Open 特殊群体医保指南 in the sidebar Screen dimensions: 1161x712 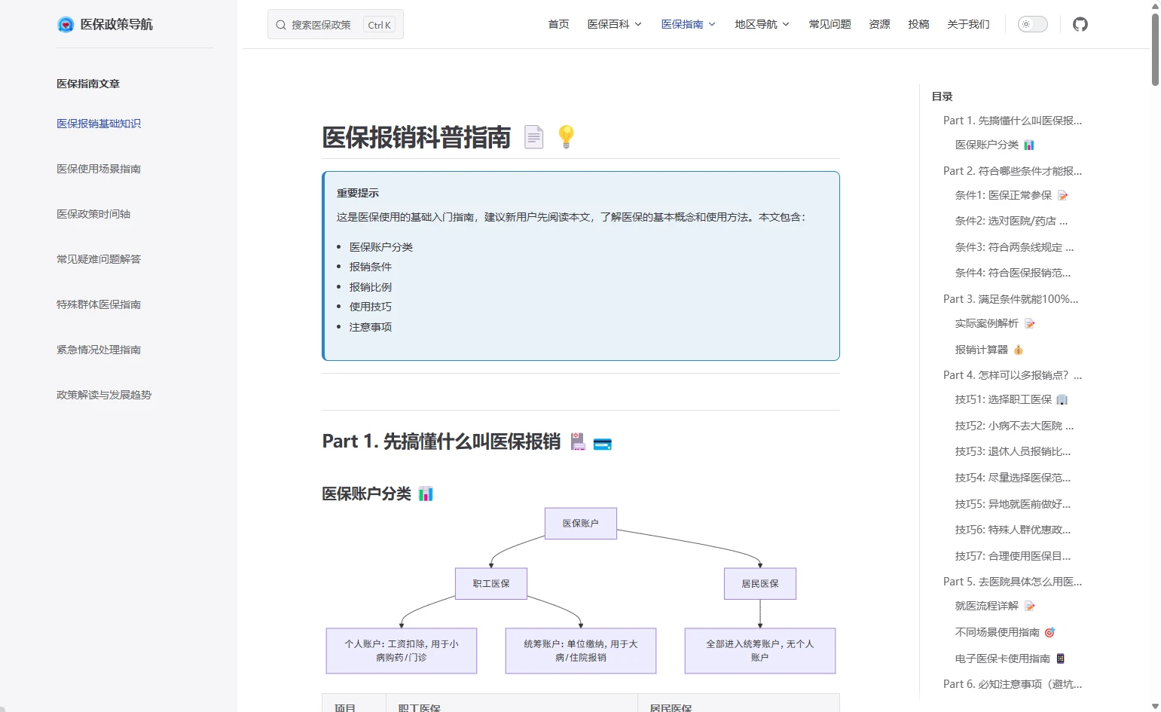99,304
